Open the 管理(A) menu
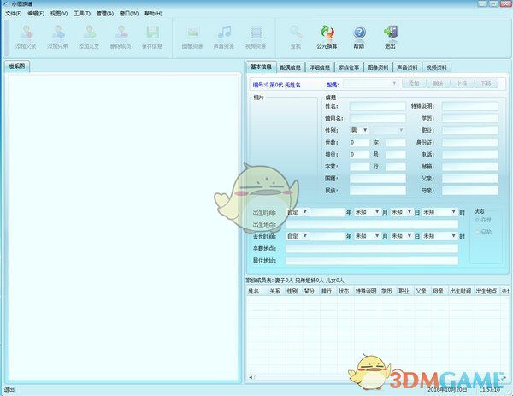The image size is (513, 396). point(104,14)
